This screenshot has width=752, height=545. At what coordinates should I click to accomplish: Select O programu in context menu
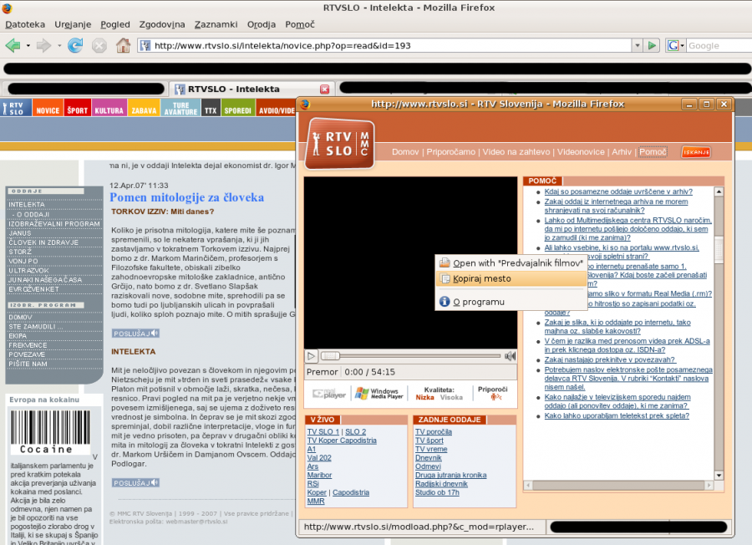[511, 302]
